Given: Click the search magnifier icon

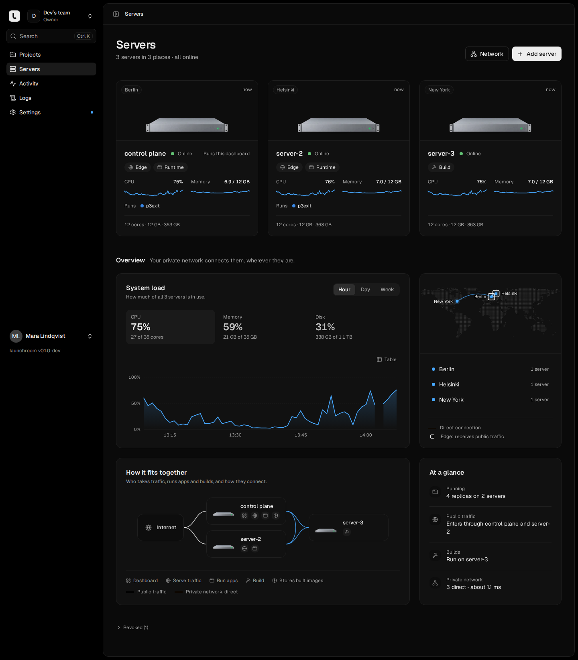Looking at the screenshot, I should 13,36.
